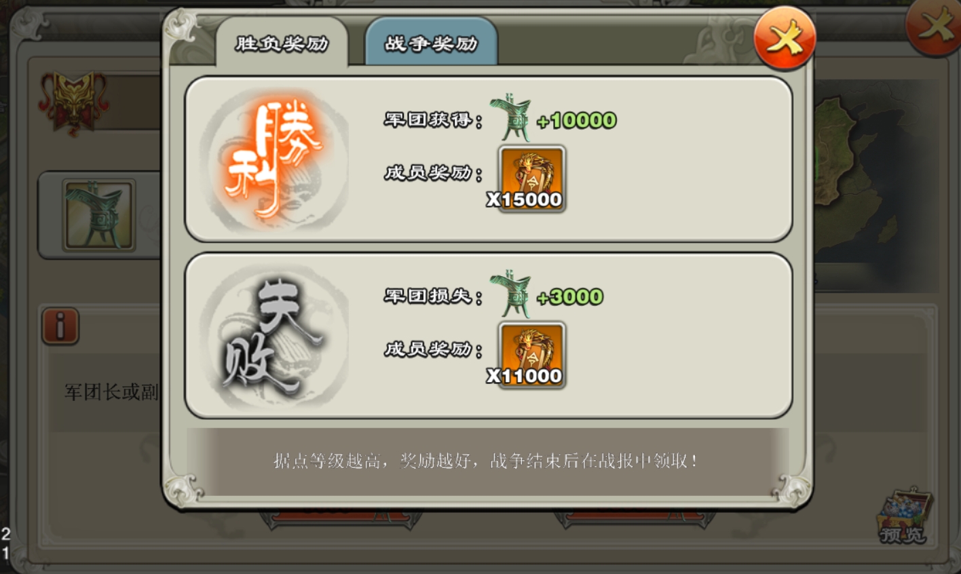Click the reward hint text at dialog bottom

click(486, 461)
